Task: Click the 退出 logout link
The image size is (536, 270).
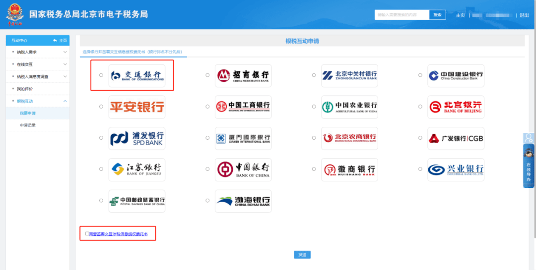Action: click(524, 15)
